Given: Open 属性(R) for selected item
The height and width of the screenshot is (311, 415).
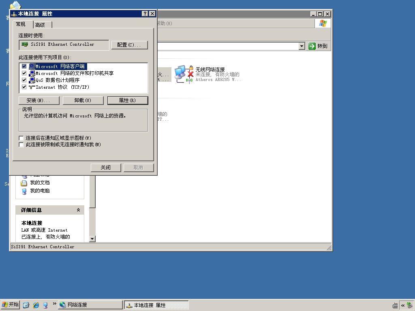Looking at the screenshot, I should click(127, 100).
